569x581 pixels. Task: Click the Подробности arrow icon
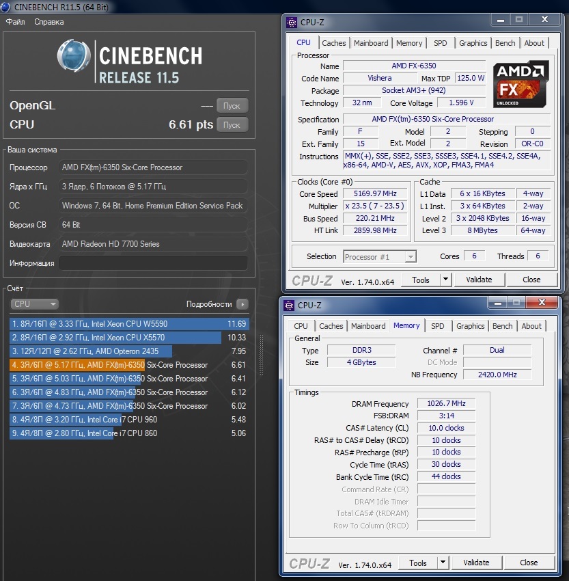(x=242, y=304)
